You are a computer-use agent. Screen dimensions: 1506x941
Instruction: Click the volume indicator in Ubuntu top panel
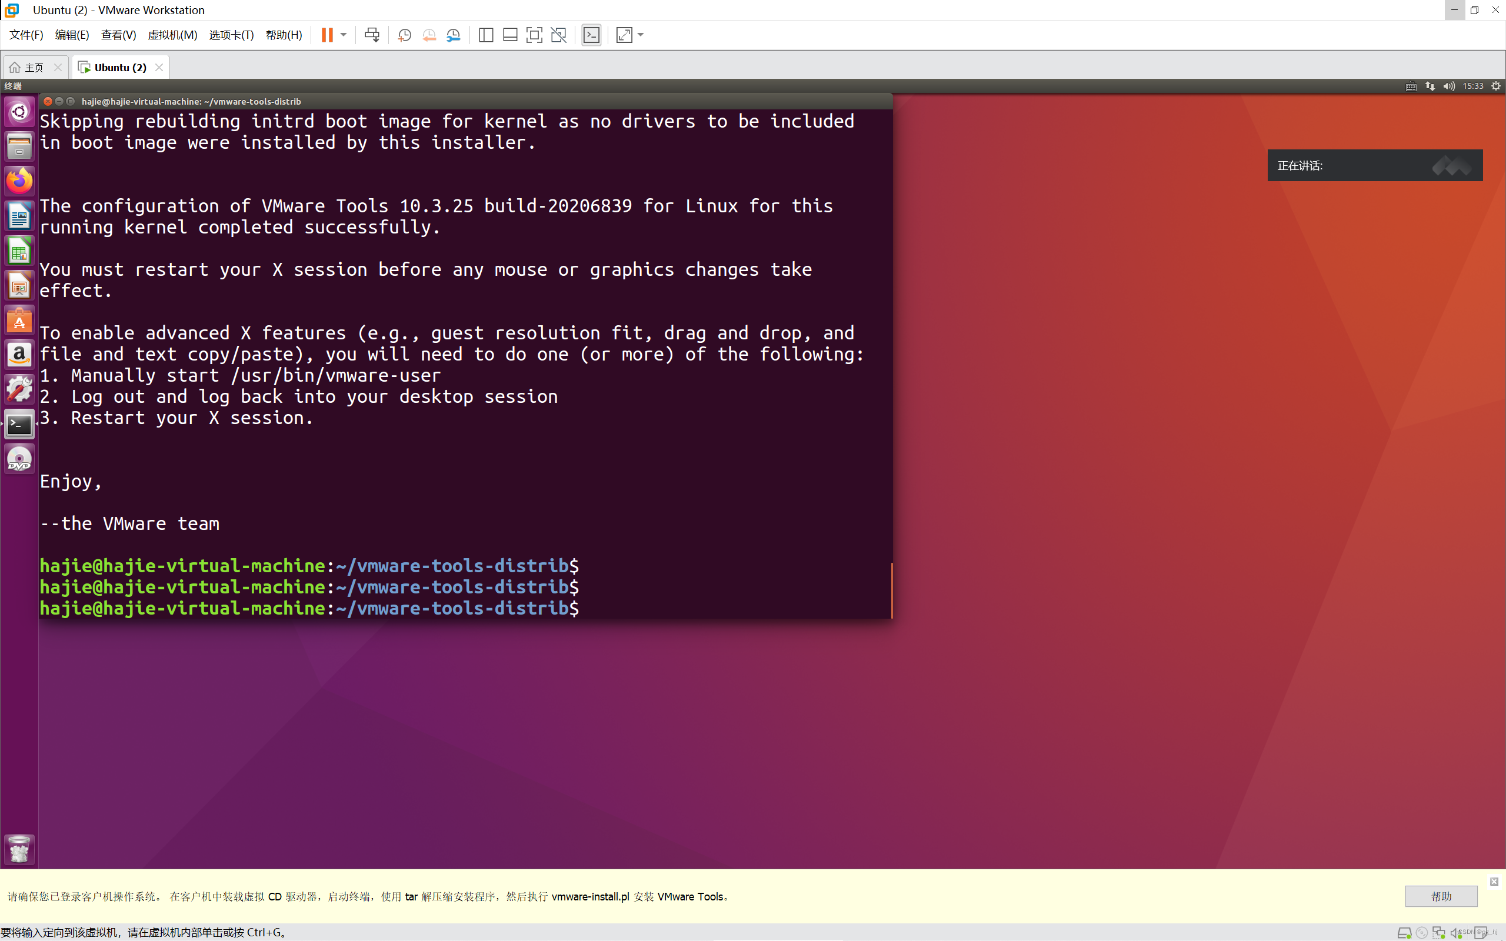pyautogui.click(x=1449, y=86)
